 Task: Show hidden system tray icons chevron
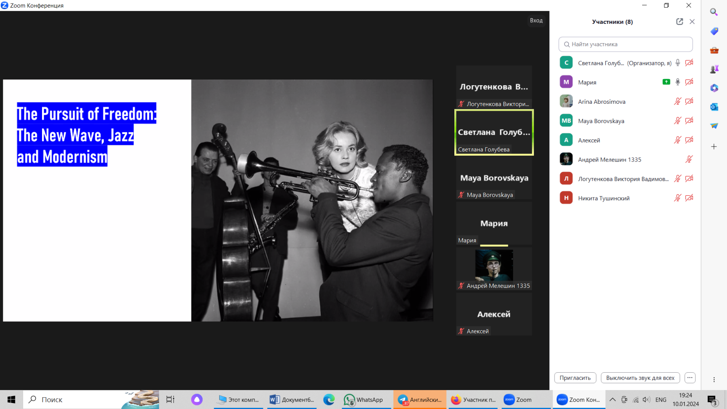612,400
